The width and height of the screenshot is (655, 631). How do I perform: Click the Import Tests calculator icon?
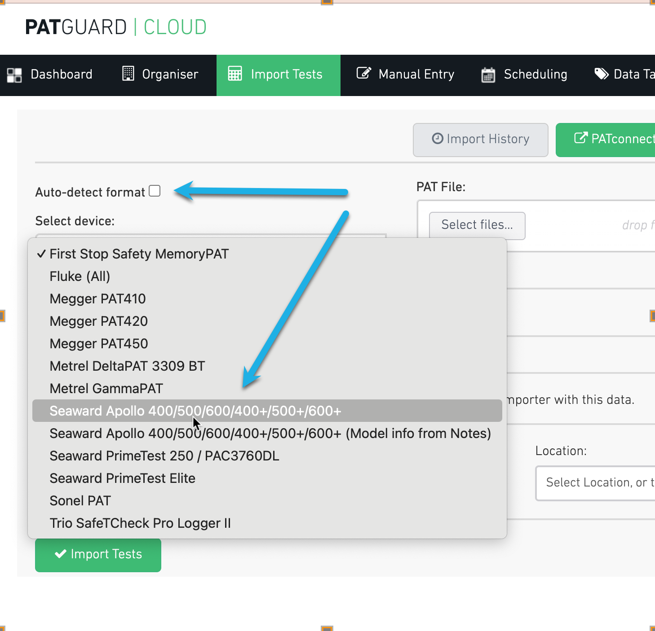pyautogui.click(x=235, y=74)
